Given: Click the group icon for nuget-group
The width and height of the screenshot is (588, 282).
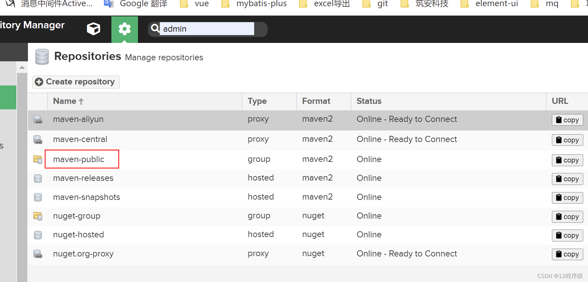Looking at the screenshot, I should (38, 216).
